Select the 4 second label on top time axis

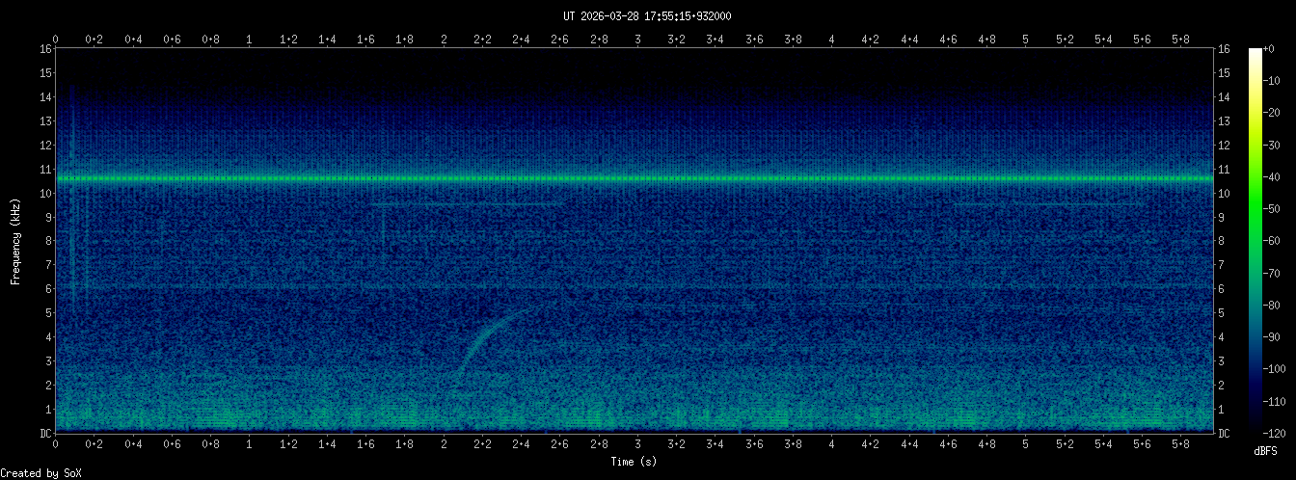pos(831,40)
